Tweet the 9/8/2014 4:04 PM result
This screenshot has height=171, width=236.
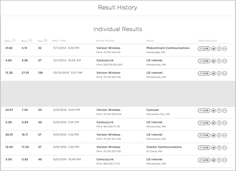pyautogui.click(x=214, y=110)
